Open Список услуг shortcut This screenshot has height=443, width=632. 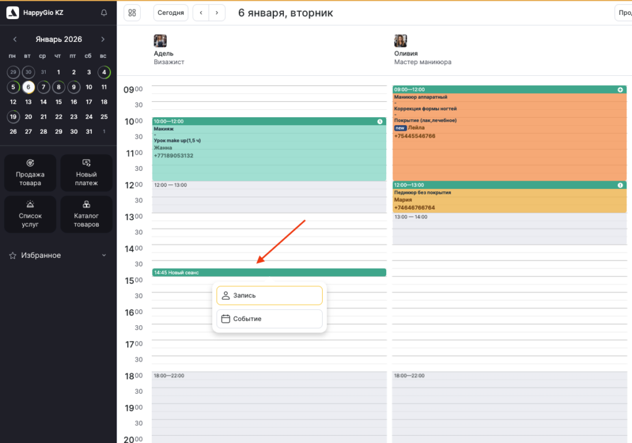(x=30, y=214)
